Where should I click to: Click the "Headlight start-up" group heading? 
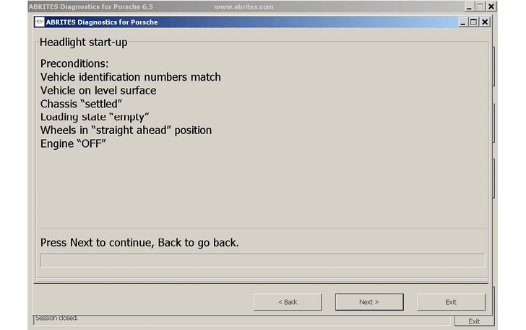pos(83,43)
